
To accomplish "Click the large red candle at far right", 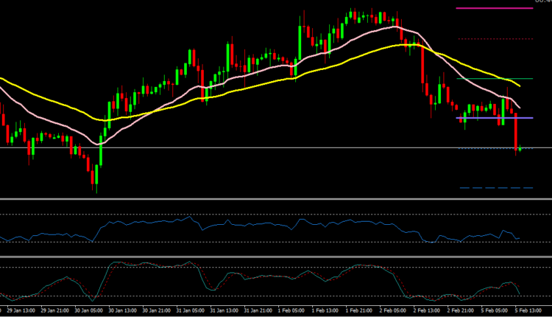I will click(x=516, y=133).
